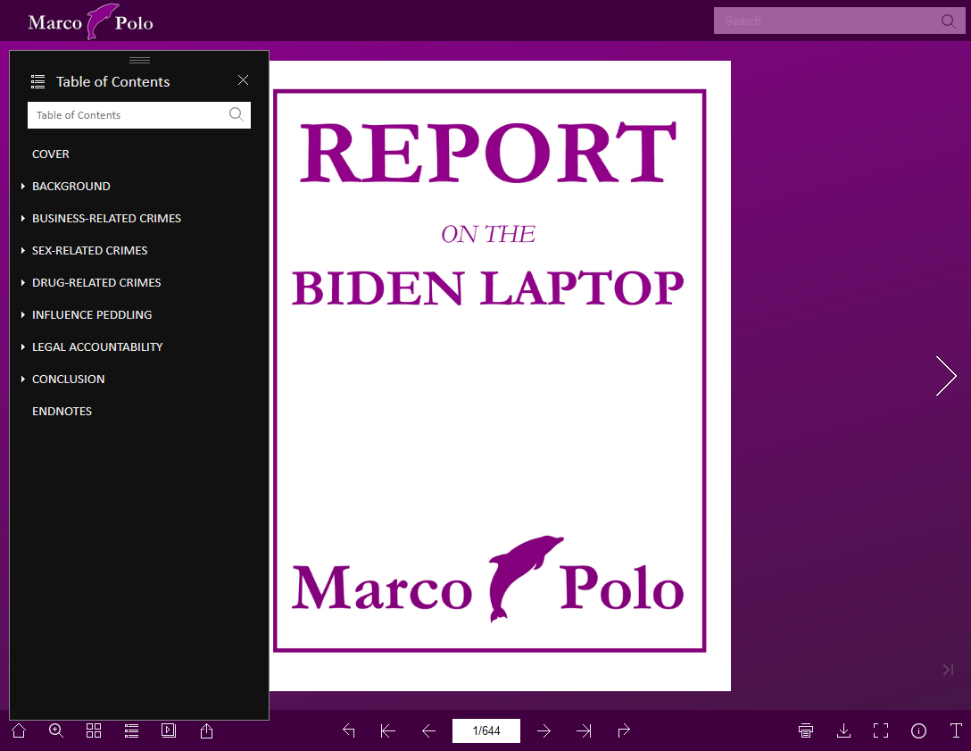Expand the INFLUENCE PEDDLING section

23,314
